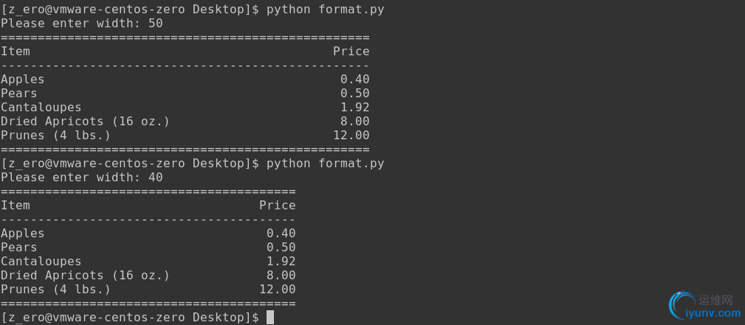Click the 'Please enter width: 50' line
This screenshot has width=745, height=325.
82,24
